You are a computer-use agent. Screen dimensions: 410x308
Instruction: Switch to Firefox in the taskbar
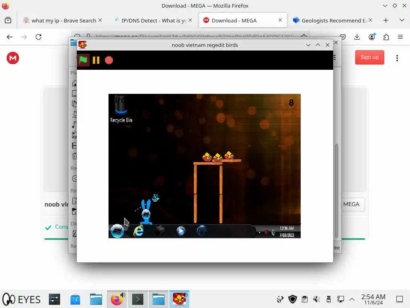pos(117,299)
